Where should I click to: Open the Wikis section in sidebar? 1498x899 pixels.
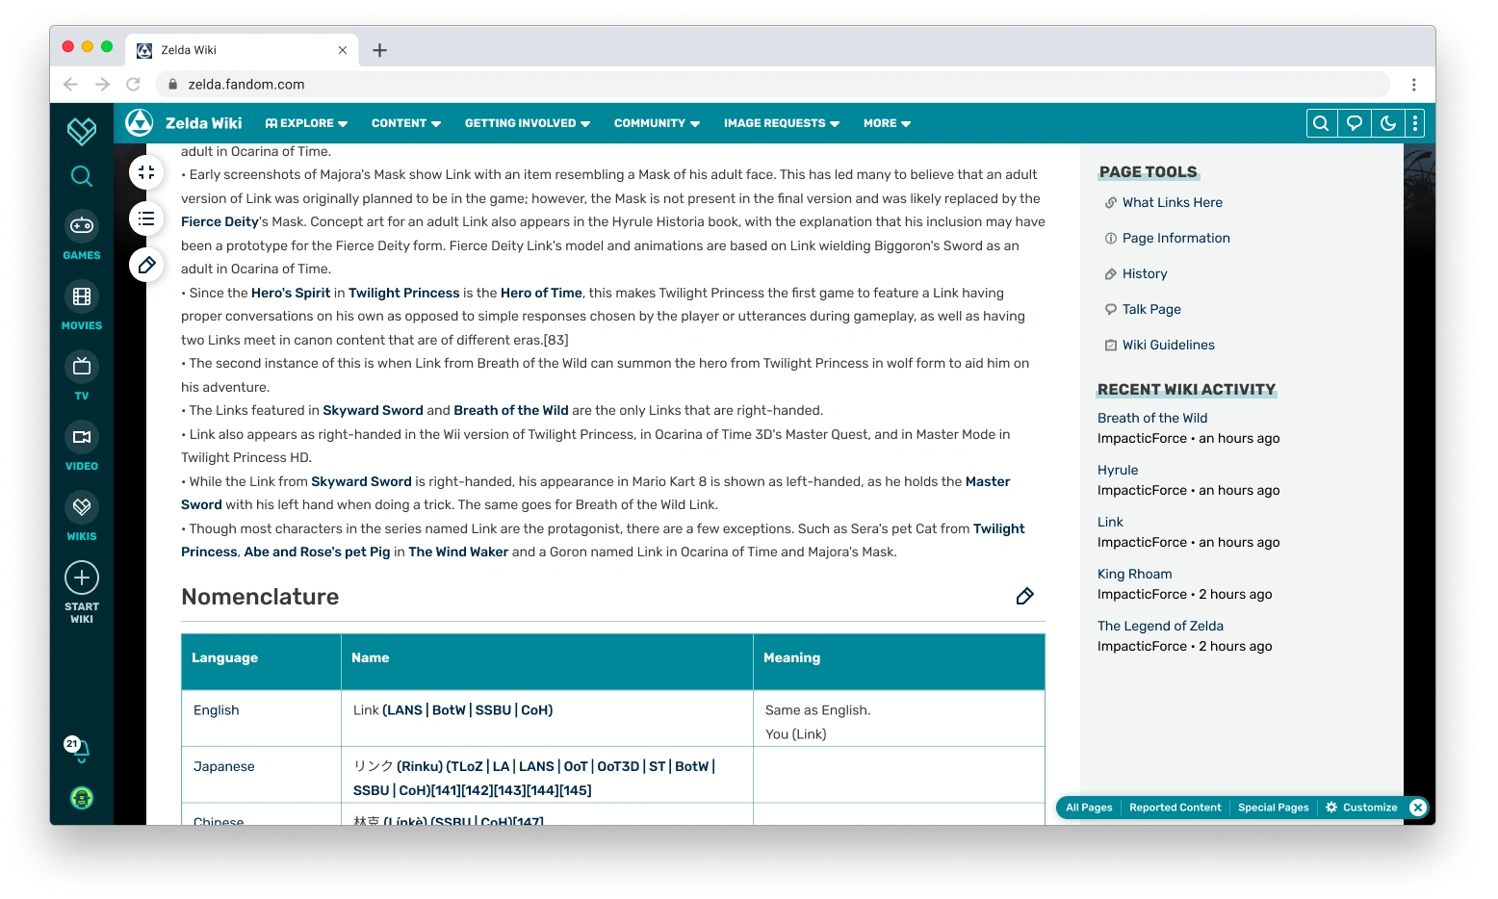click(82, 517)
